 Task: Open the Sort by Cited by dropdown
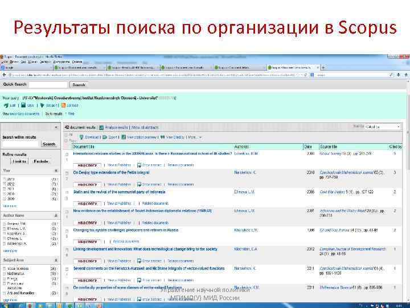tap(383, 127)
